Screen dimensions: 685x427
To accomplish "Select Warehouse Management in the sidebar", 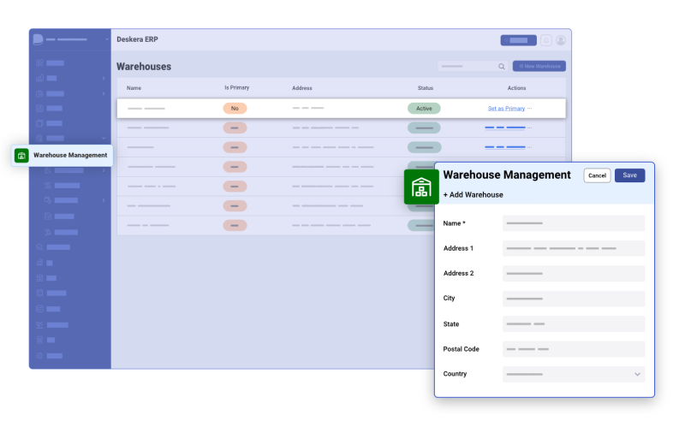I will [69, 156].
